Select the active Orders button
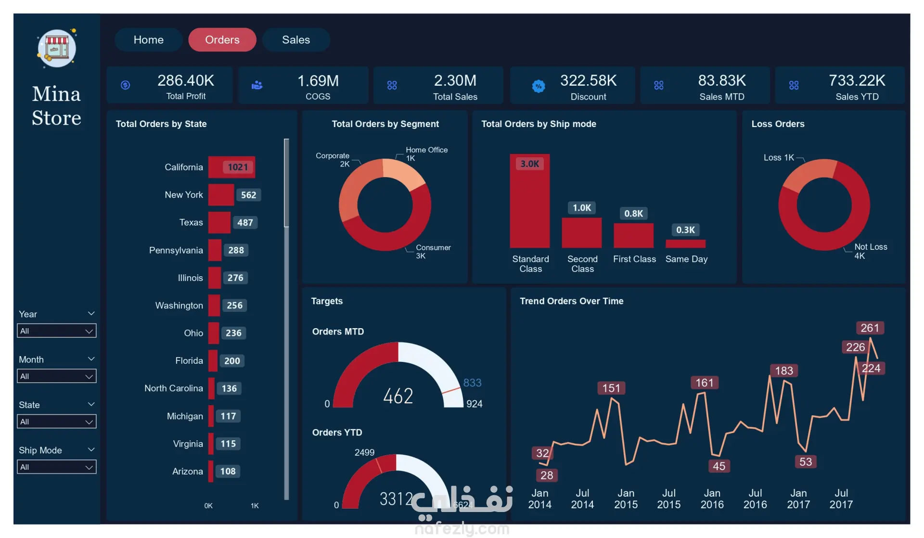 222,40
